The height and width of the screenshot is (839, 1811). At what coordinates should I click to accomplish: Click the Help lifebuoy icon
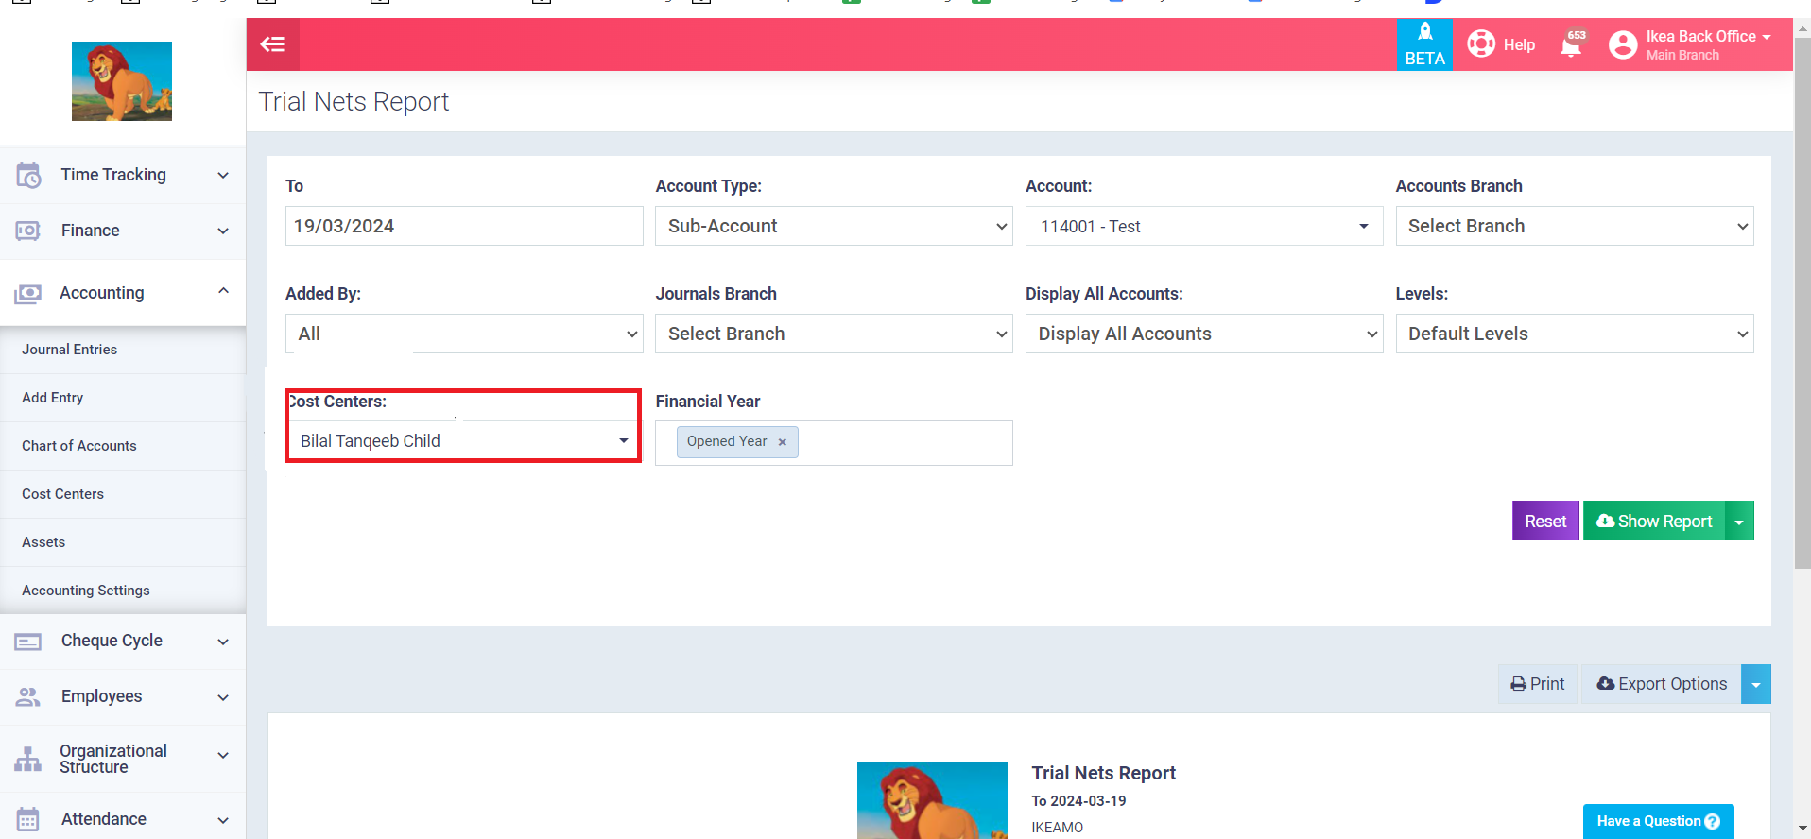pos(1480,44)
